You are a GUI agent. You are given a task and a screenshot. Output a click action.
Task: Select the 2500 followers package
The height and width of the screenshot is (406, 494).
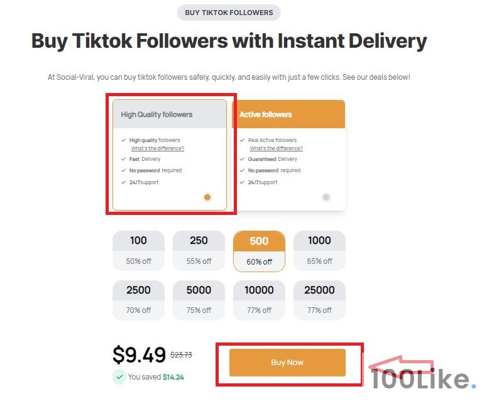tap(138, 299)
